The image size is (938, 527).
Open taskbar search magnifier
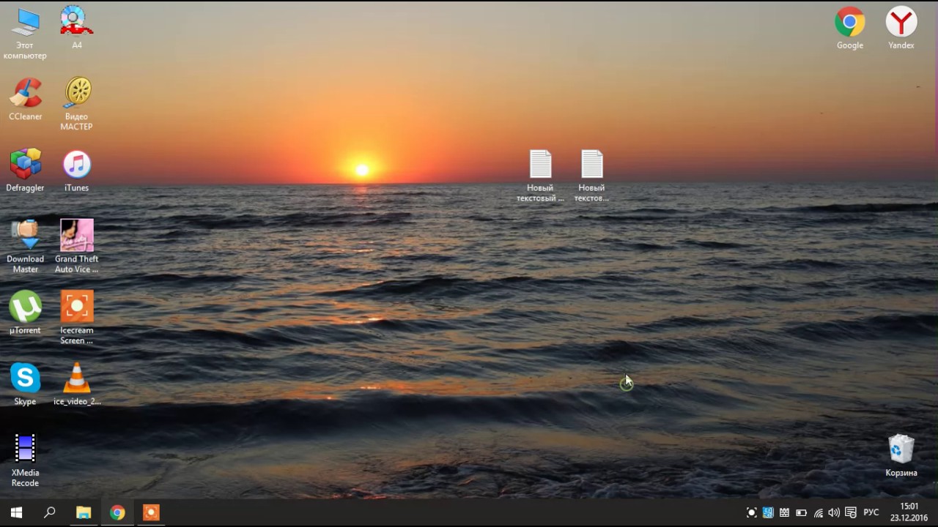50,512
